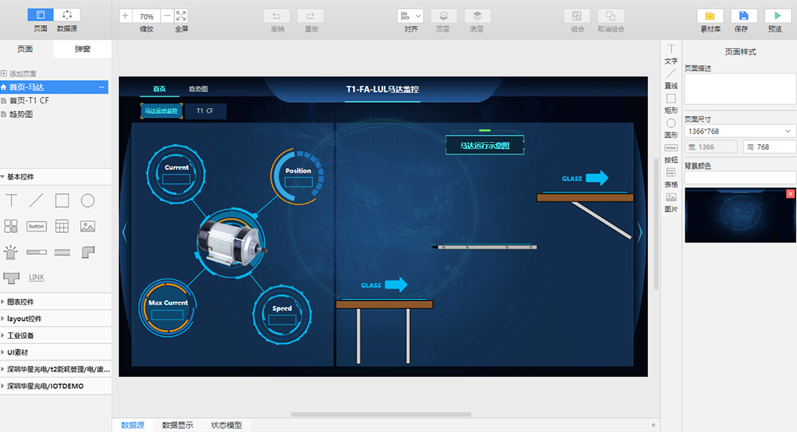Open the 对齐 alignment dropdown
This screenshot has height=432, width=797.
click(410, 16)
